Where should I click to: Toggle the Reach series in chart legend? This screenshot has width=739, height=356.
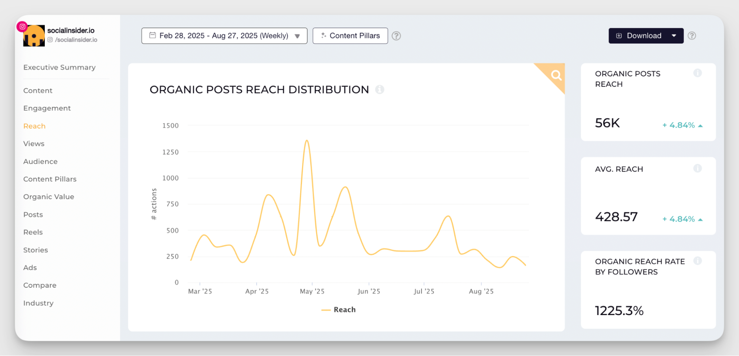click(x=339, y=310)
